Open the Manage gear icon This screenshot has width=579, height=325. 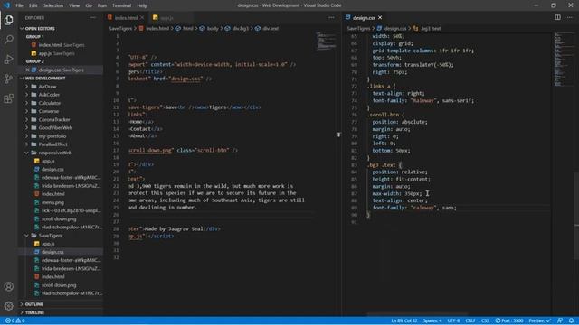click(x=8, y=305)
